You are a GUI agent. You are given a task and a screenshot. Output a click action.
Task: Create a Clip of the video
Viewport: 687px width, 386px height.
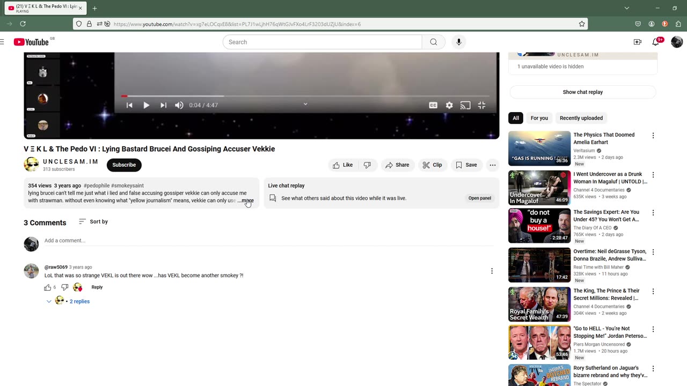432,165
